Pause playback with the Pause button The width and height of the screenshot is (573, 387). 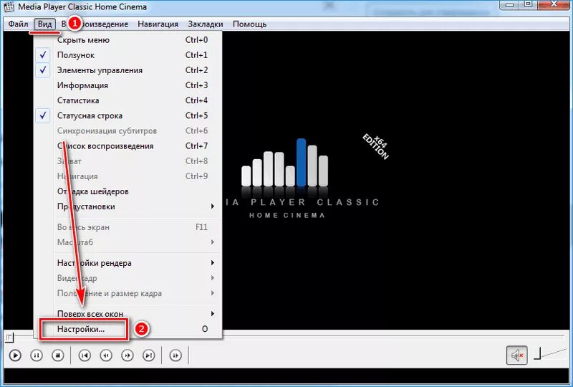point(37,355)
